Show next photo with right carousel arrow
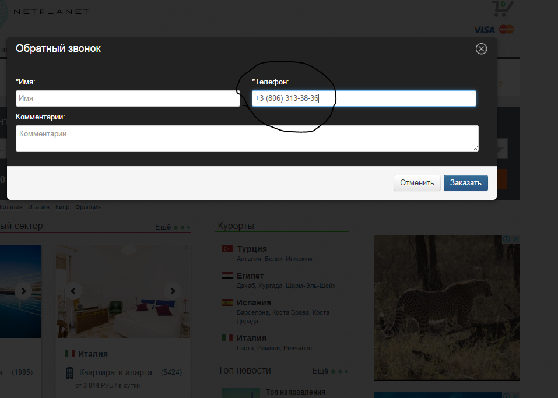 coord(172,290)
